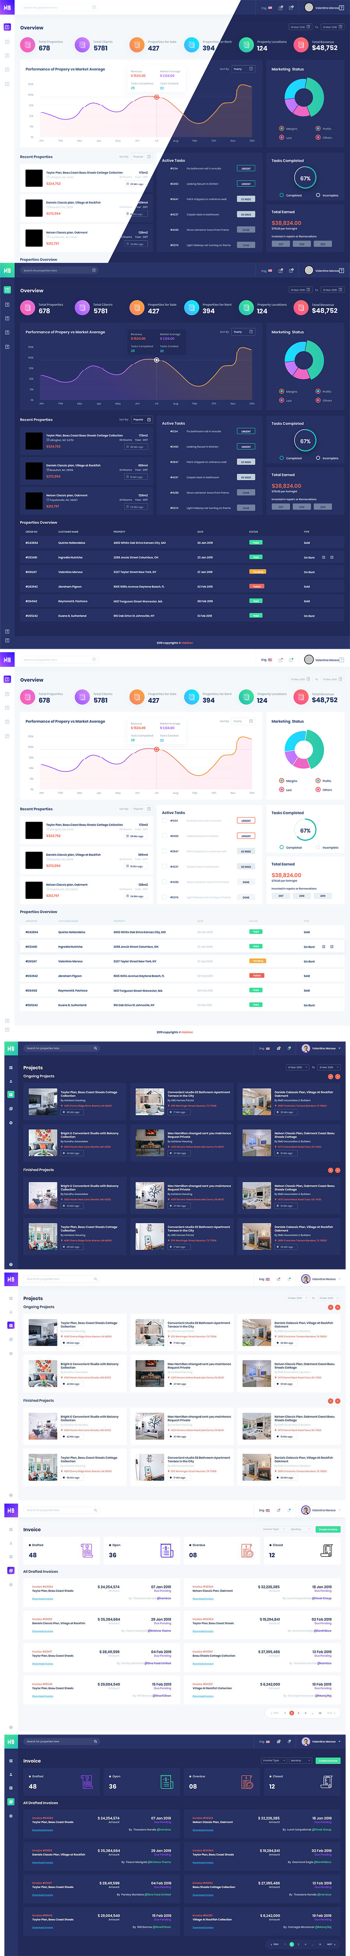Tick task #2547 checkbox on light dashboard
350x1956 pixels.
(164, 851)
